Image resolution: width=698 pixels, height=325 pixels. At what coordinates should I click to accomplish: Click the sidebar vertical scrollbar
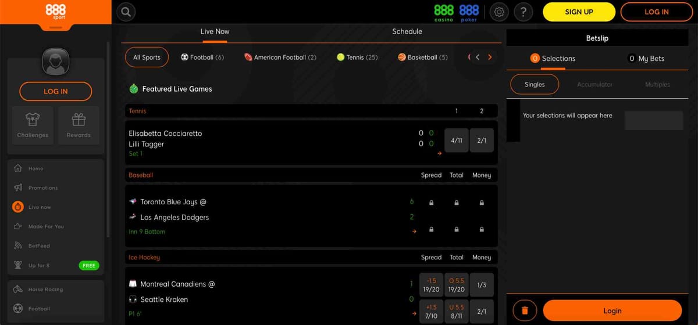pyautogui.click(x=108, y=139)
